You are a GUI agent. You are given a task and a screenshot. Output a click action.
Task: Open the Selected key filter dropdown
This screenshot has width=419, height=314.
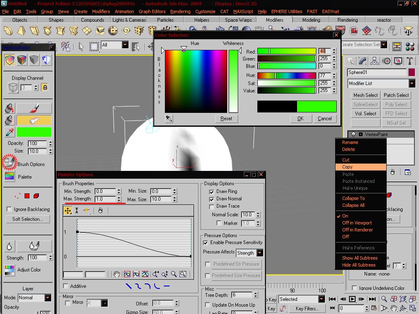(322, 299)
